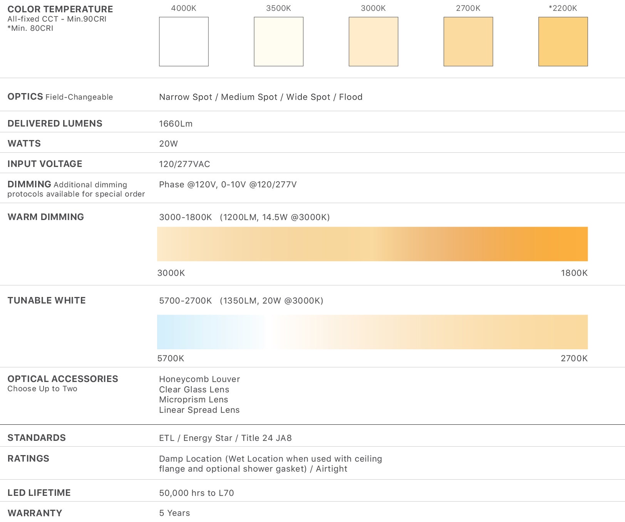Click the Microprism Lens accessory

[x=194, y=400]
